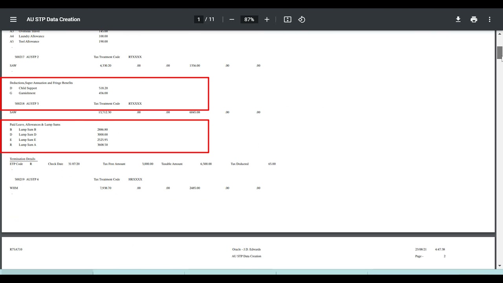503x283 pixels.
Task: Select the 'Lump Sum D' label
Action: coord(28,134)
